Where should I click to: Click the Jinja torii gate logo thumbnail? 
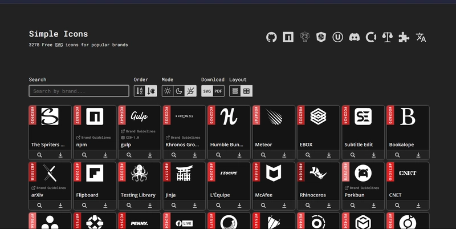(x=184, y=173)
